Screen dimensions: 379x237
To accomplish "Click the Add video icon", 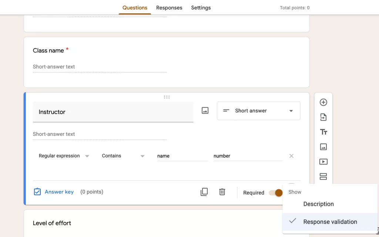I will (x=323, y=162).
